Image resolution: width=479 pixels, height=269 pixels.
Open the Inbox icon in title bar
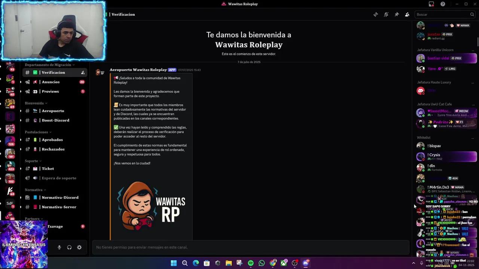(431, 4)
